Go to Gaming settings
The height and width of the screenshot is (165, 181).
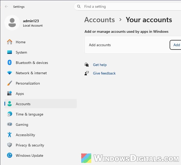[x=41, y=125]
